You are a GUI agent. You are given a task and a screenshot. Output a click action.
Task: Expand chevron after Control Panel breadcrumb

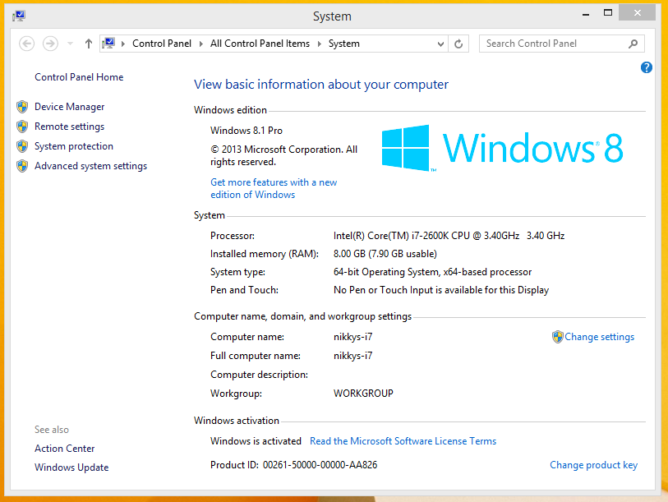201,44
